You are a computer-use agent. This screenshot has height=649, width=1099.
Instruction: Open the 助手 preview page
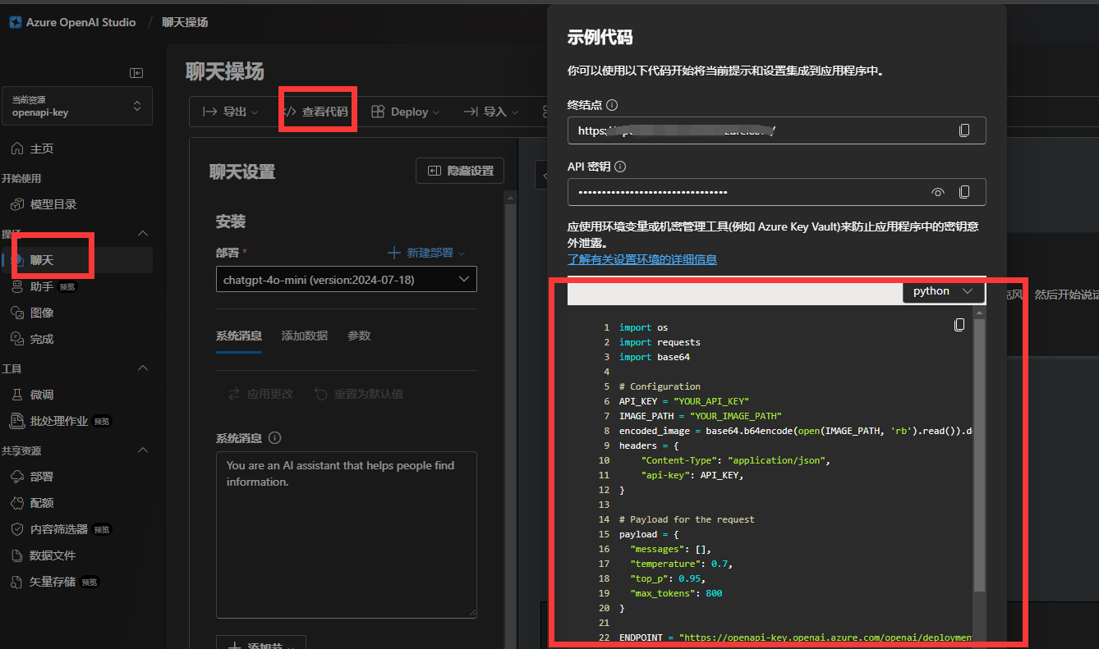click(42, 286)
